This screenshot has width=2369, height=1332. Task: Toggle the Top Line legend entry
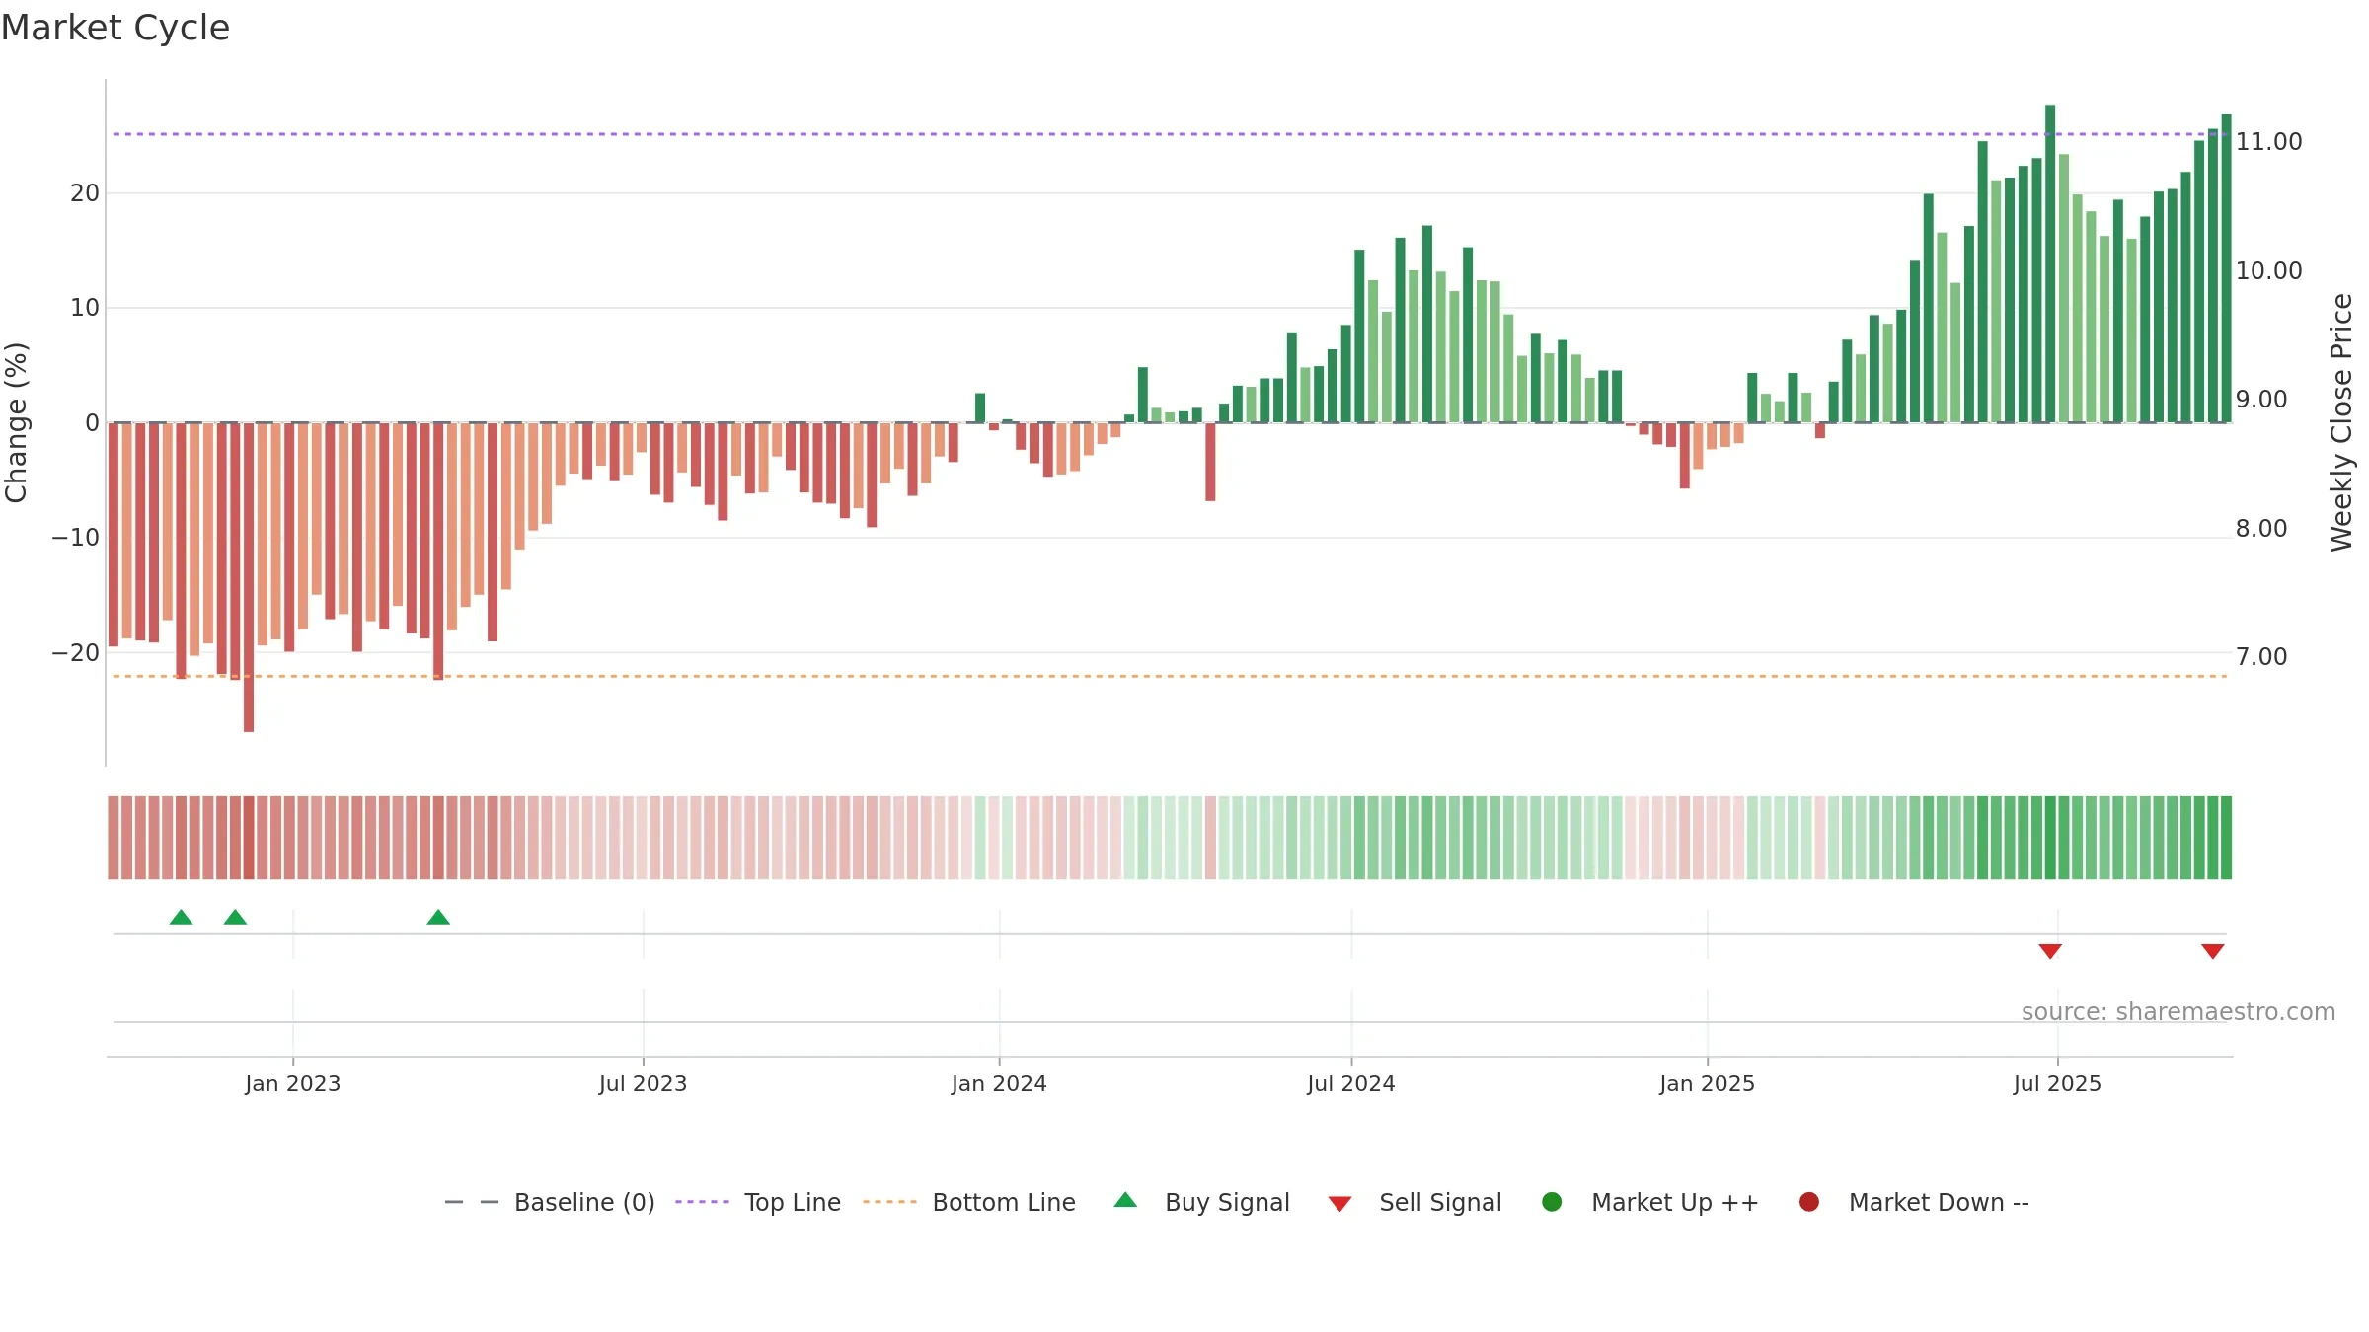(x=758, y=1202)
